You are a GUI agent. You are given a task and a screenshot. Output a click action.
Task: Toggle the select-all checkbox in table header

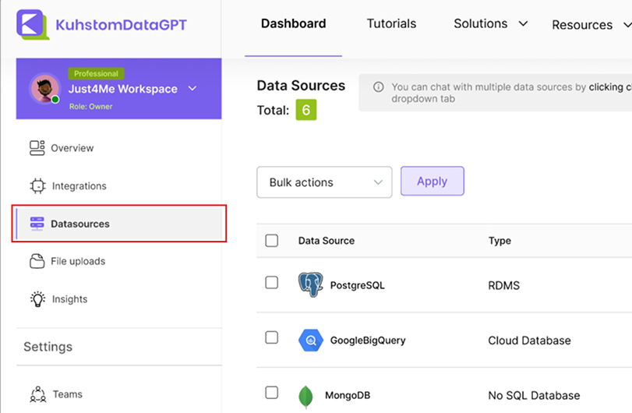(x=271, y=241)
